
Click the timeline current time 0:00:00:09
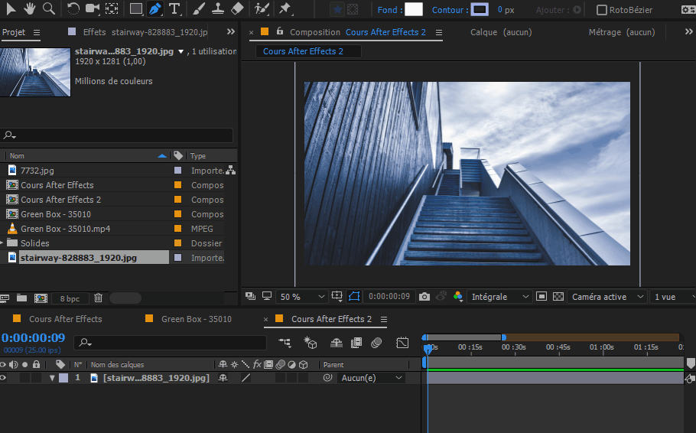[34, 337]
